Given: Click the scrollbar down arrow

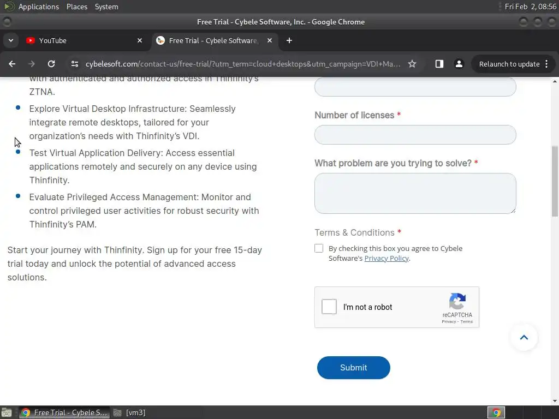Looking at the screenshot, I should (555, 401).
